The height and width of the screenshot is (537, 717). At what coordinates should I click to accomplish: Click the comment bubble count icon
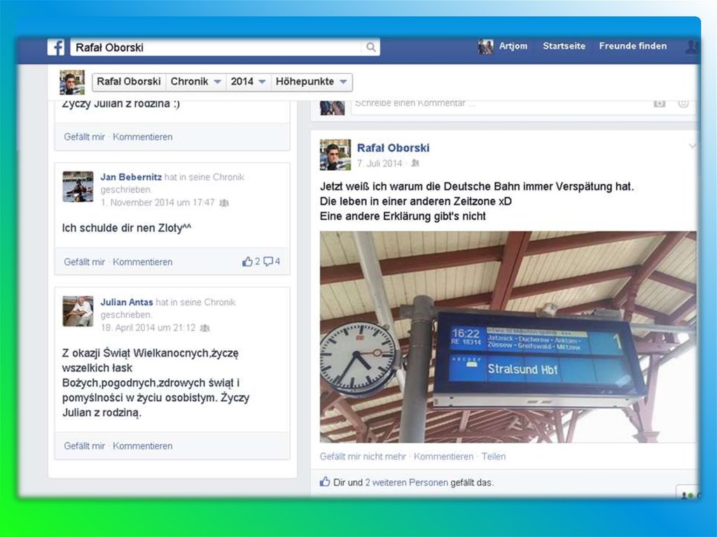272,262
